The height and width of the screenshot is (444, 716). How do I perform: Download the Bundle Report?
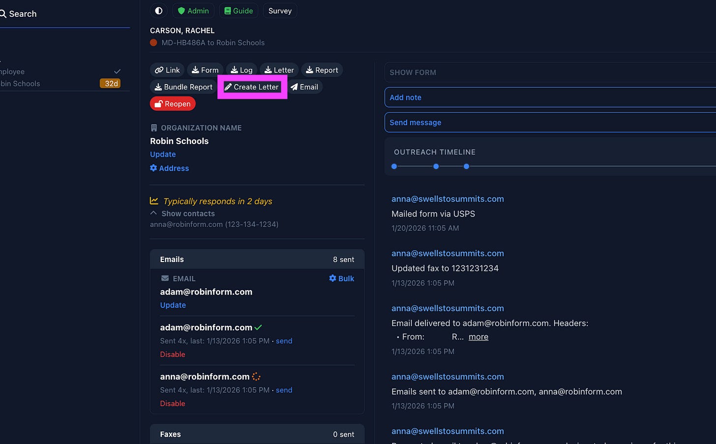coord(183,87)
